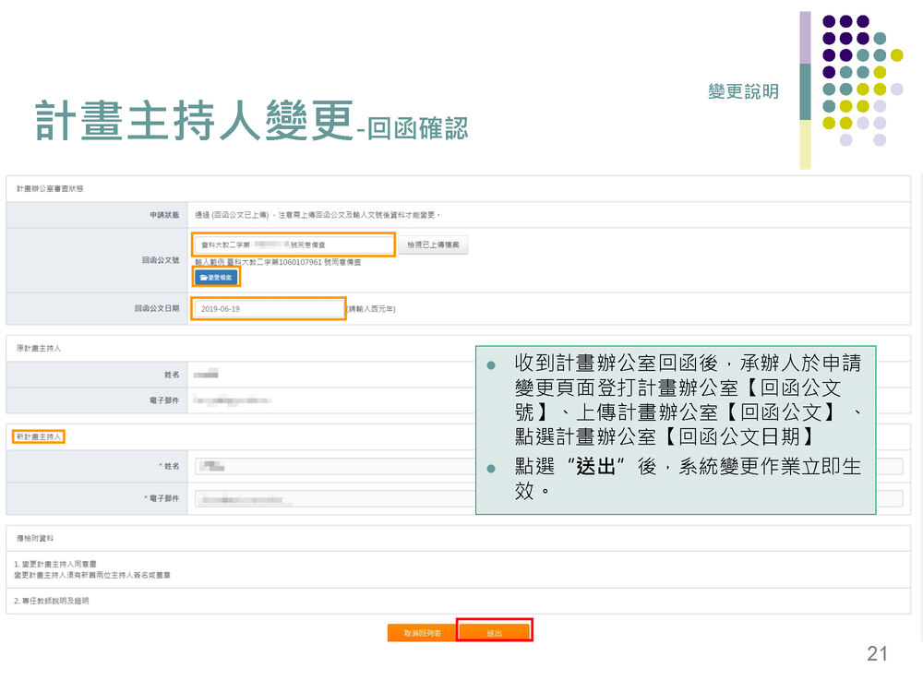Viewport: 923px width, 692px height.
Task: Click the slide title 計畫主持人變更
Action: (194, 123)
